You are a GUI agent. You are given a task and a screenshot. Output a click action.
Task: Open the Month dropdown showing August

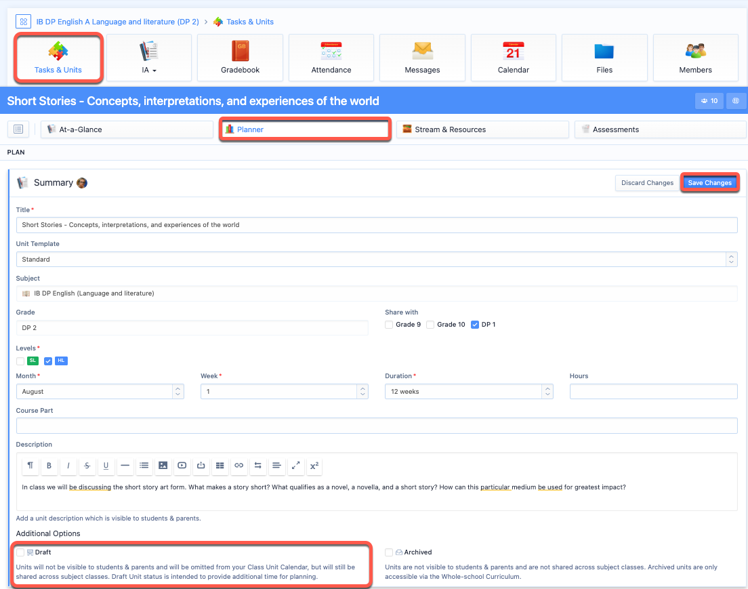click(x=100, y=391)
